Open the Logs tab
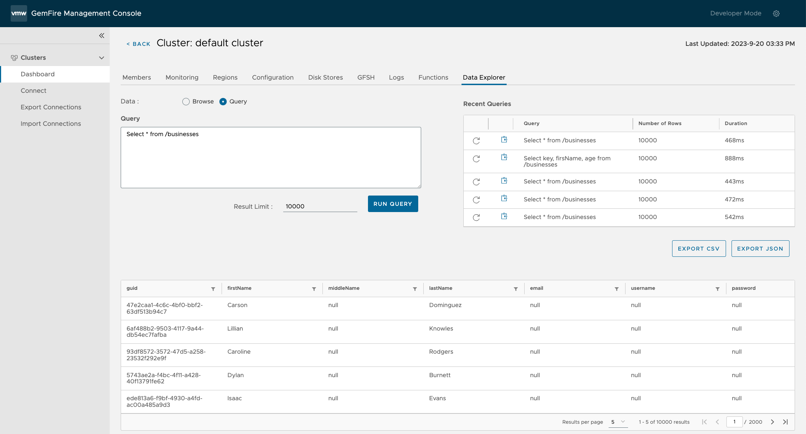This screenshot has width=806, height=434. [397, 77]
